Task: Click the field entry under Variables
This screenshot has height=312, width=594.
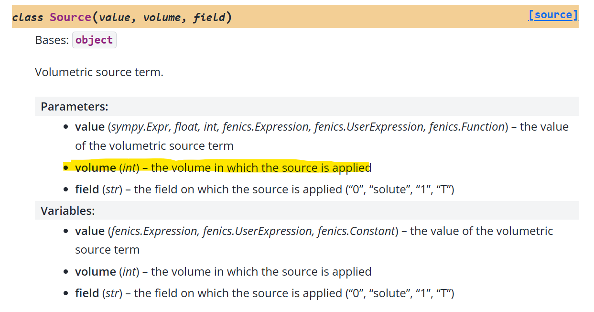Action: click(x=87, y=293)
